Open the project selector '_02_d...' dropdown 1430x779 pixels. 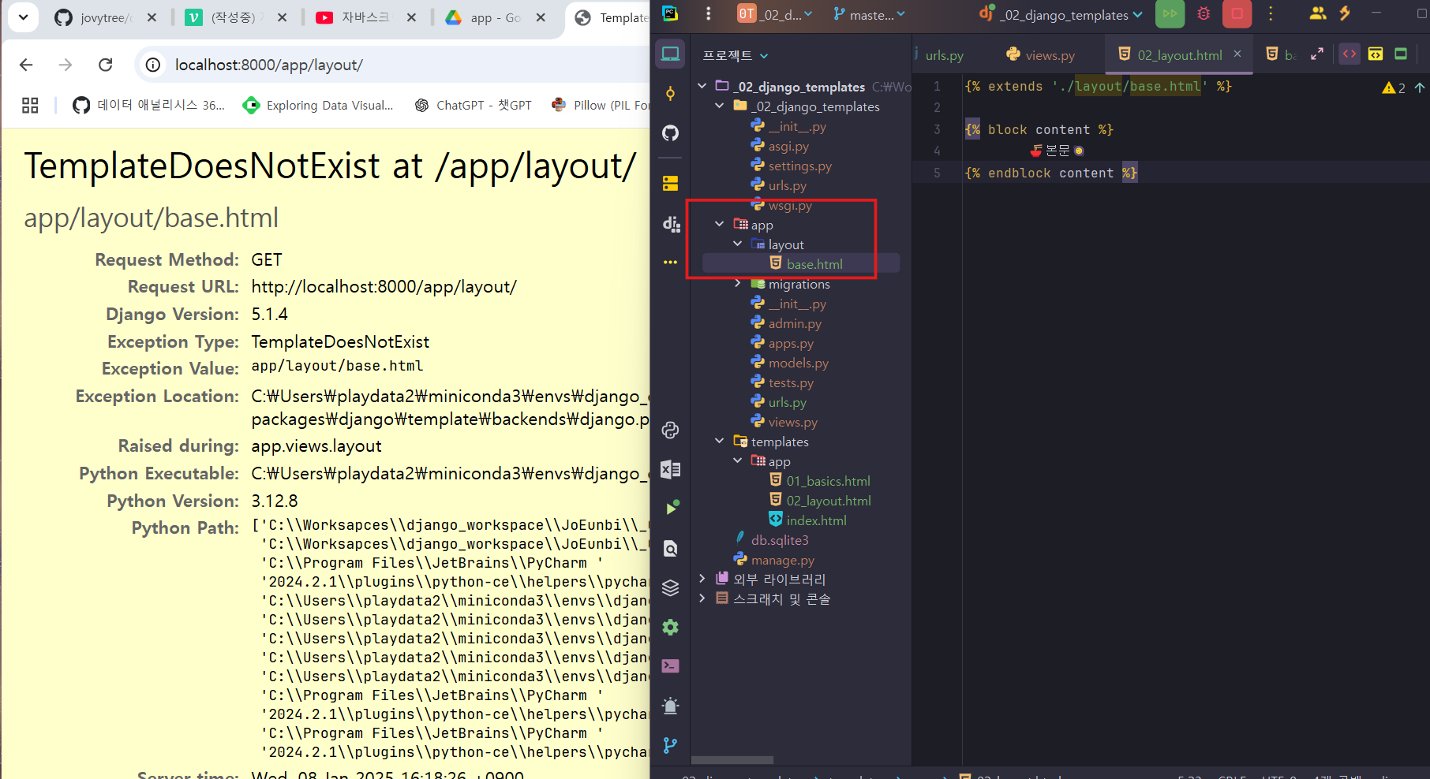(x=774, y=14)
